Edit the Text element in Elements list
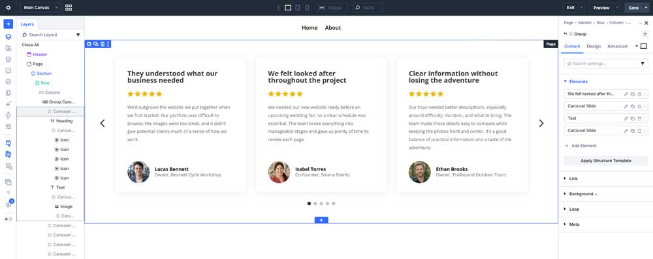The image size is (653, 259). [x=626, y=118]
